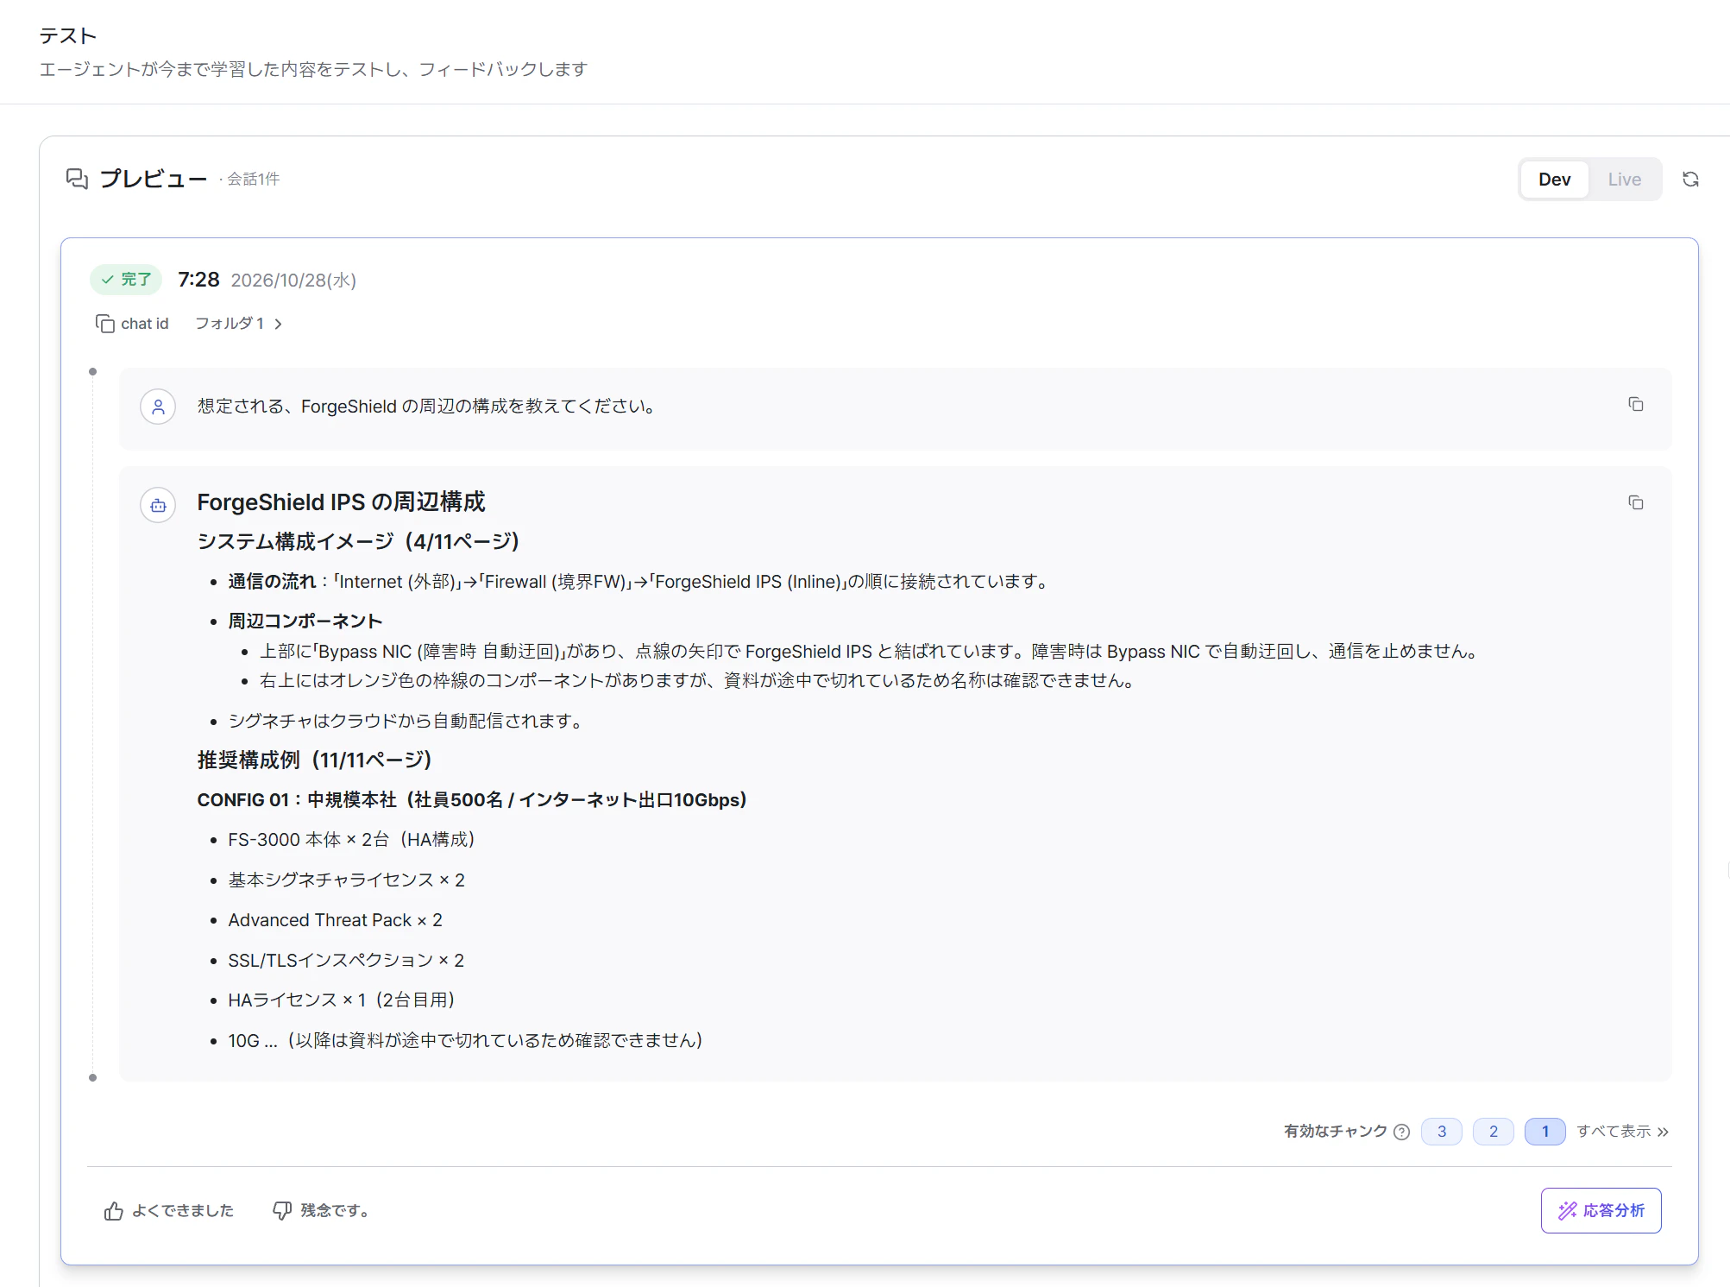Select chunk number 1
This screenshot has width=1730, height=1287.
[x=1545, y=1132]
